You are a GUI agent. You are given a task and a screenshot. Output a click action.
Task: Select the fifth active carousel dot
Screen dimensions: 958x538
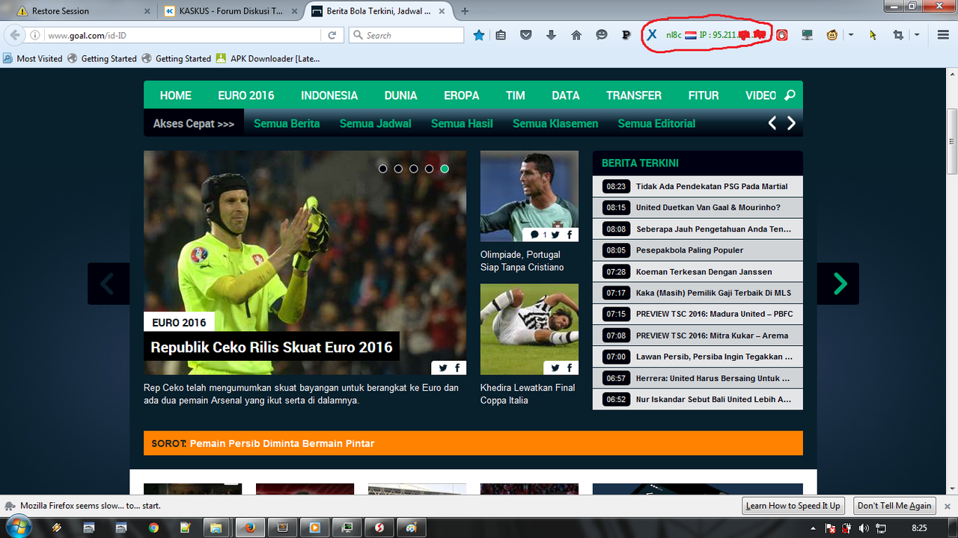tap(445, 169)
